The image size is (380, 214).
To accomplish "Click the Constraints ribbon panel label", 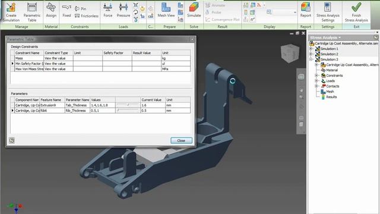I will [80, 27].
